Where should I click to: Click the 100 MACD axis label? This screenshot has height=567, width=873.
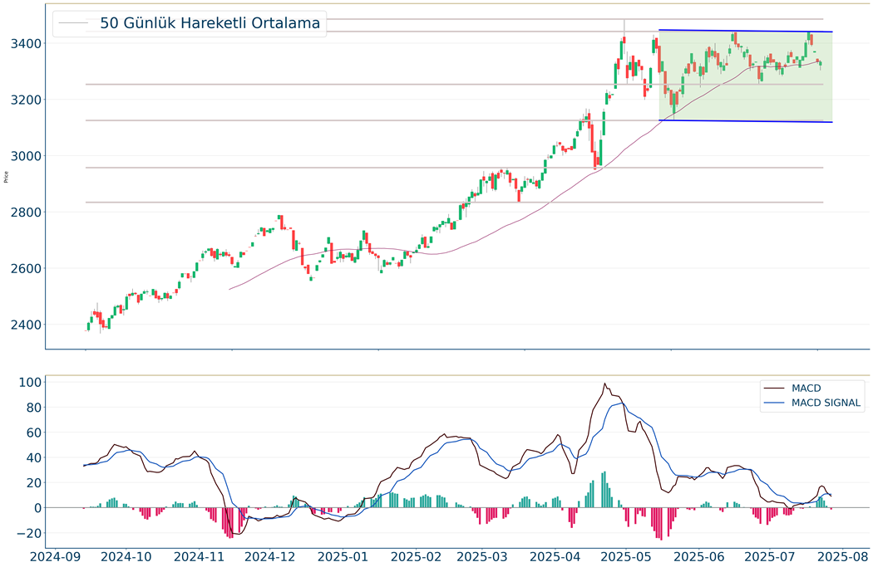[30, 383]
